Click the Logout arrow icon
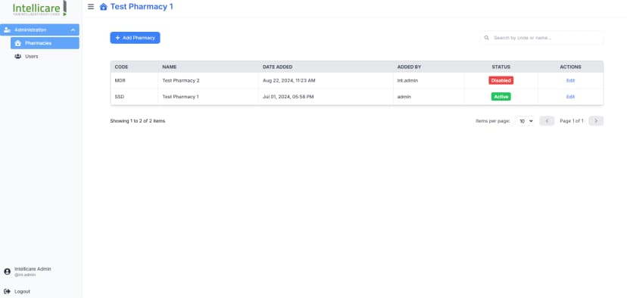Screen dimensions: 627x298 pyautogui.click(x=8, y=292)
